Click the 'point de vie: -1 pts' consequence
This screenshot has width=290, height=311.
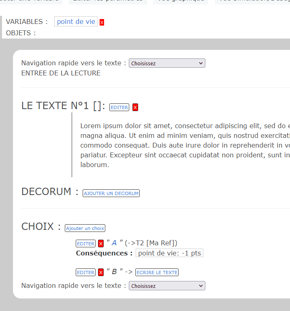(x=169, y=253)
